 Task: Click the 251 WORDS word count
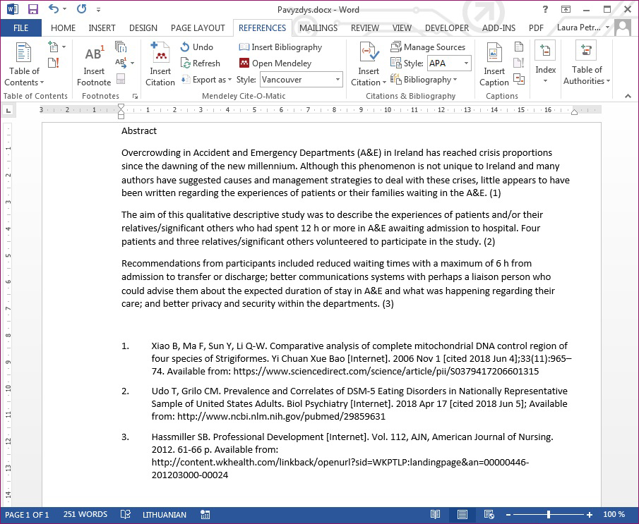(x=85, y=515)
